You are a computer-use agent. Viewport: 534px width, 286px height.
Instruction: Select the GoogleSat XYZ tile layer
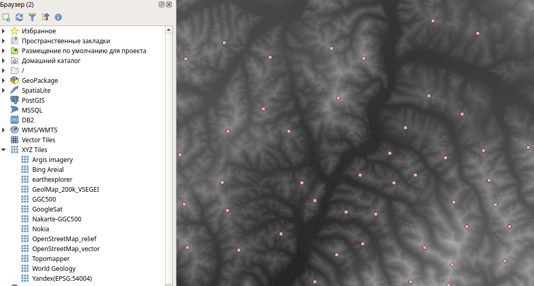point(47,209)
